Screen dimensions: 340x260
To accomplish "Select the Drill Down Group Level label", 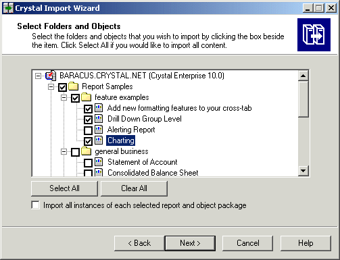I will coord(145,119).
